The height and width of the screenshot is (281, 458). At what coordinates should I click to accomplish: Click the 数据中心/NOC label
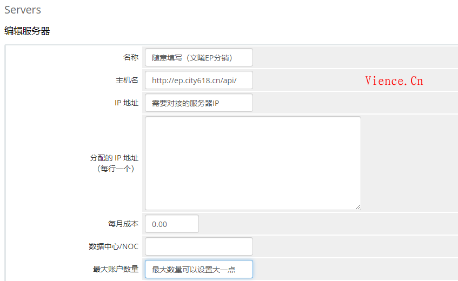114,246
